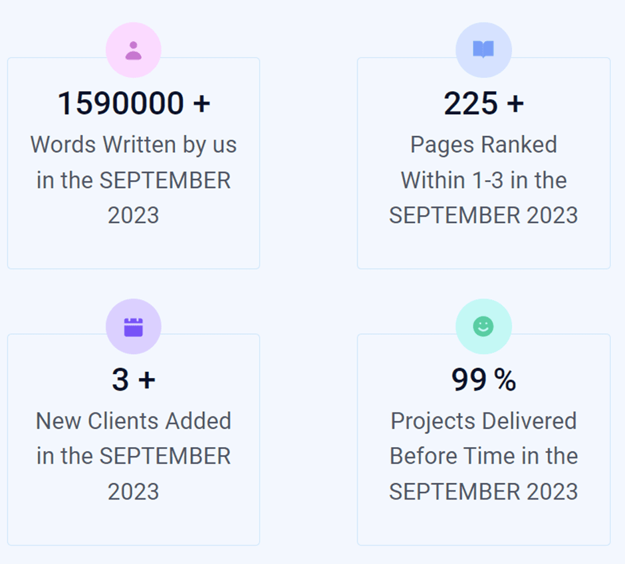The image size is (625, 564).
Task: Click the blue open book icon
Action: point(483,50)
